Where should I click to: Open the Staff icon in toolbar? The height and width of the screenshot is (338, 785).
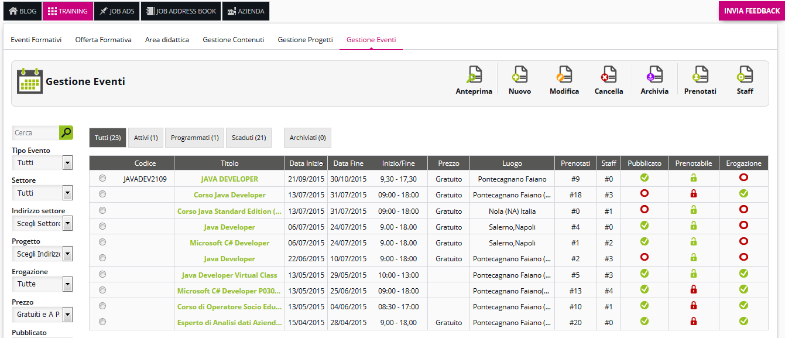point(745,75)
